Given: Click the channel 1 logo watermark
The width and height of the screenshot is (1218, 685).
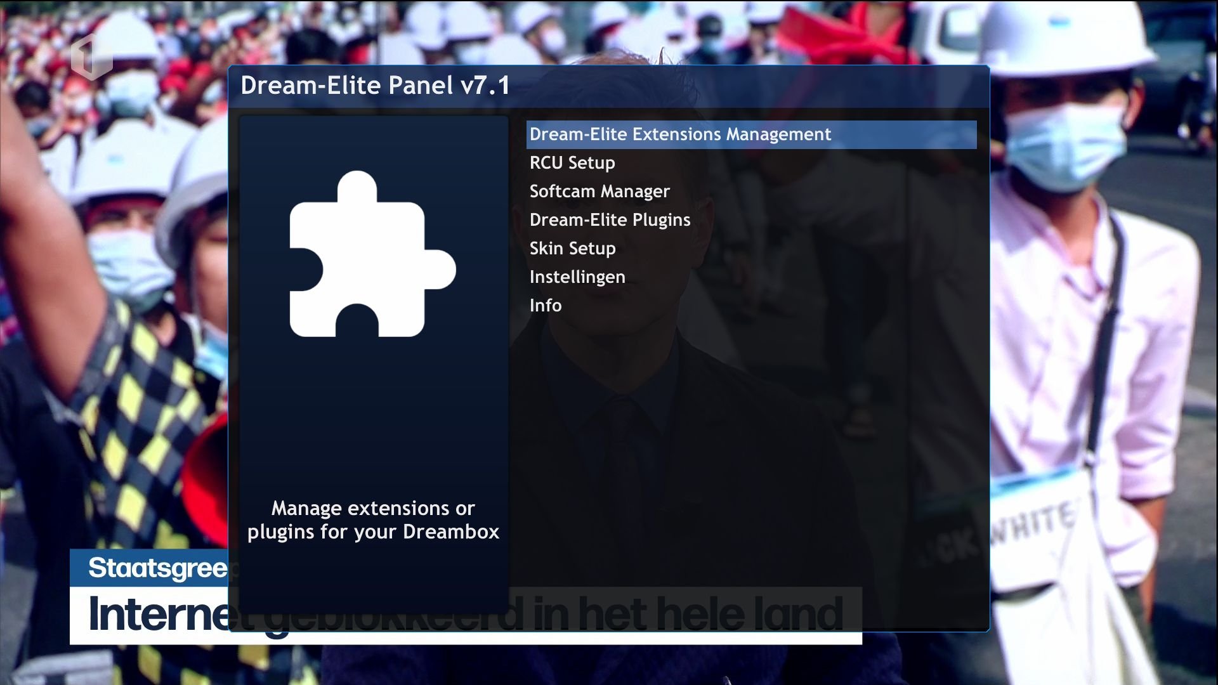Looking at the screenshot, I should [x=91, y=57].
